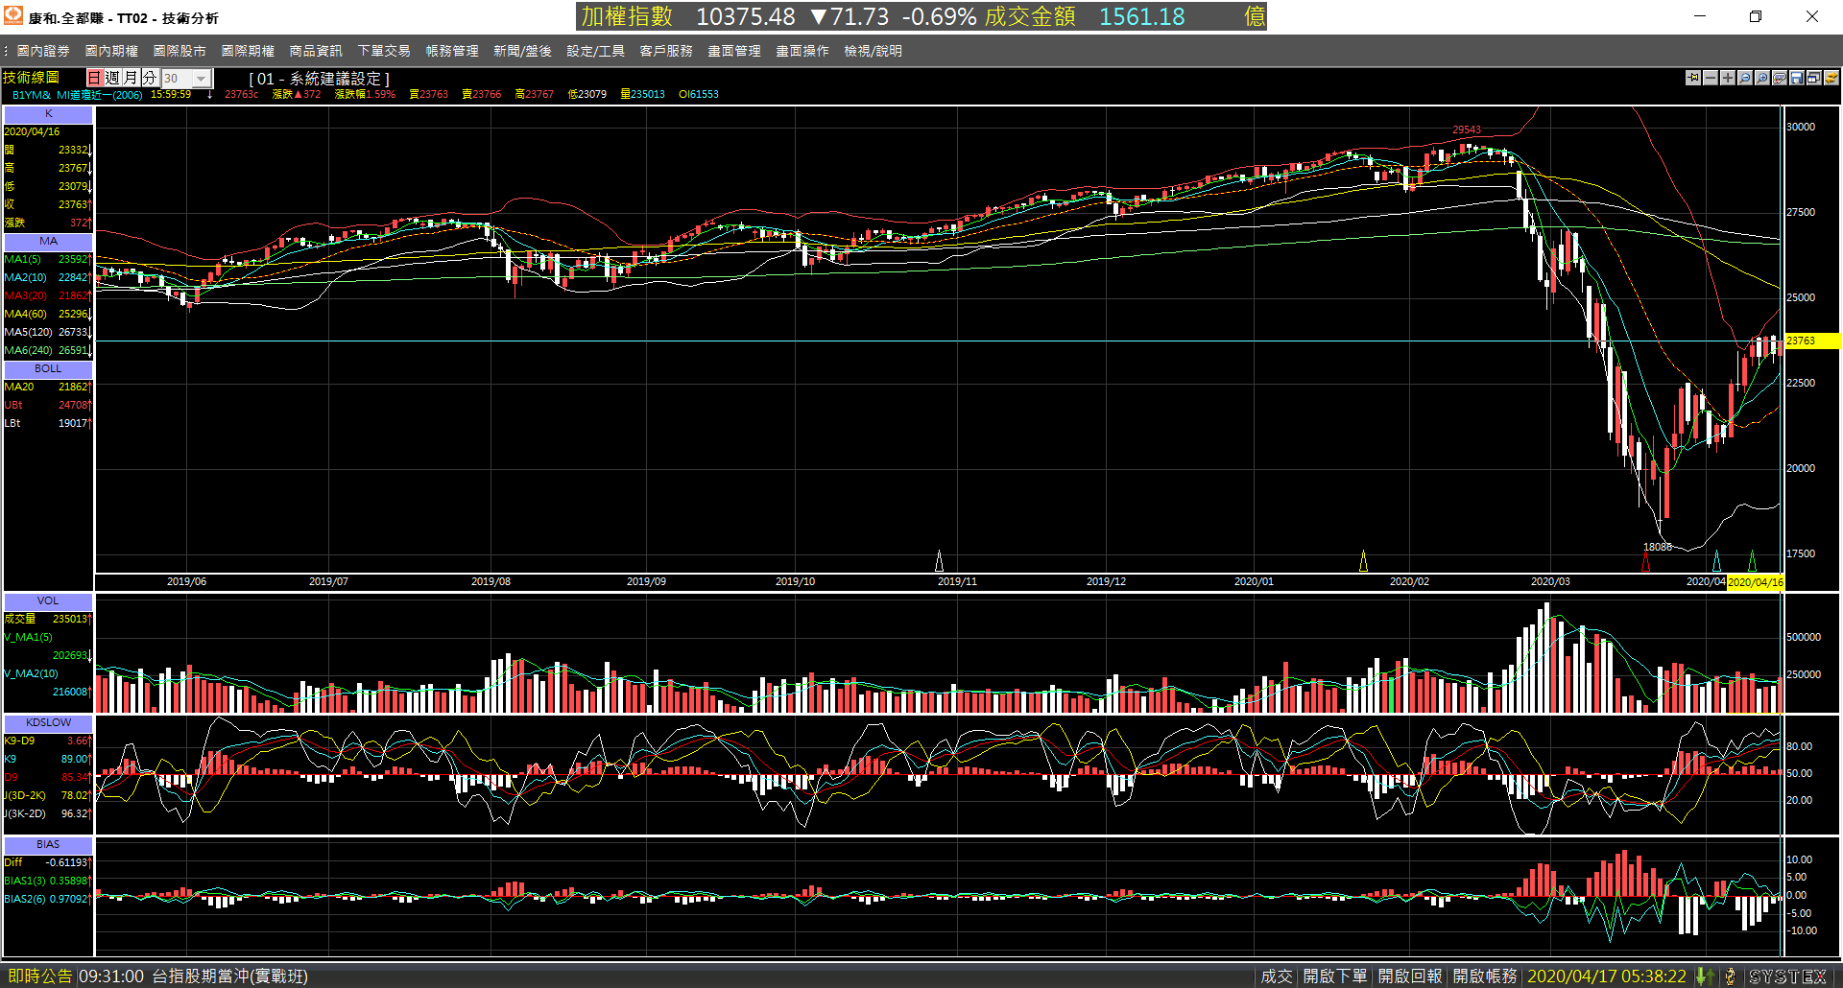Screen dimensions: 1843x988
Task: Select the 週 weekly period button
Action: pos(112,78)
